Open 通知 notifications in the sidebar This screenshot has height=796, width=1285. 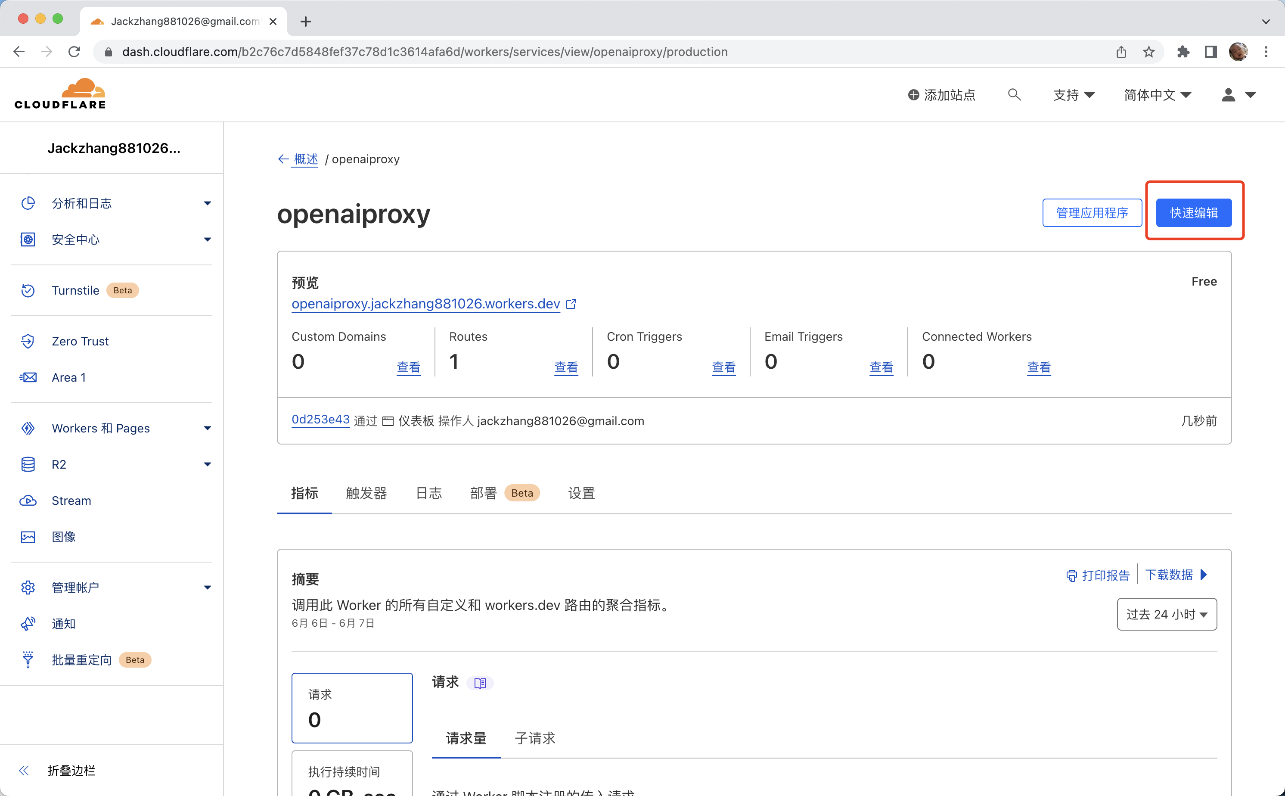pos(63,624)
